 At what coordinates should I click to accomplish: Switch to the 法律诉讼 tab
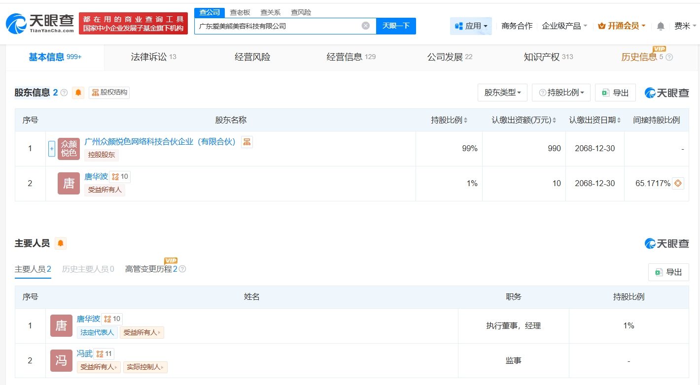click(x=153, y=57)
